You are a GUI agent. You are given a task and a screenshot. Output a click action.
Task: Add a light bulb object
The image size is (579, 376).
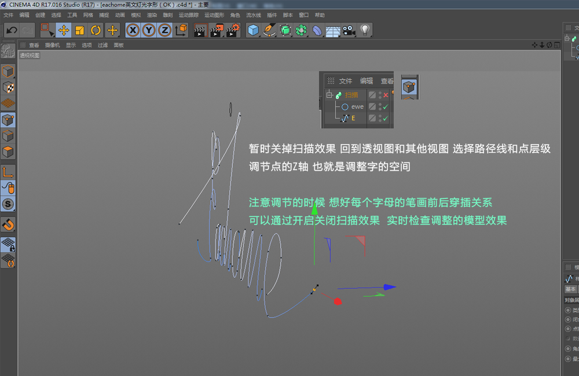coord(365,30)
